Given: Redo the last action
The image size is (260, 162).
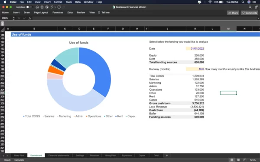Looking at the screenshot, I should coord(59,7).
